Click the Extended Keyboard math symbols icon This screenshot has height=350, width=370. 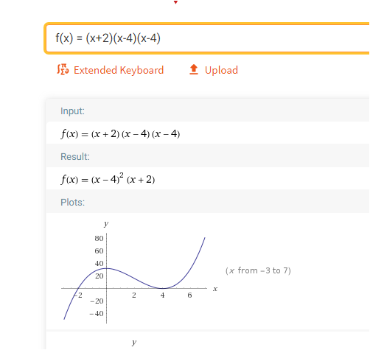(63, 69)
